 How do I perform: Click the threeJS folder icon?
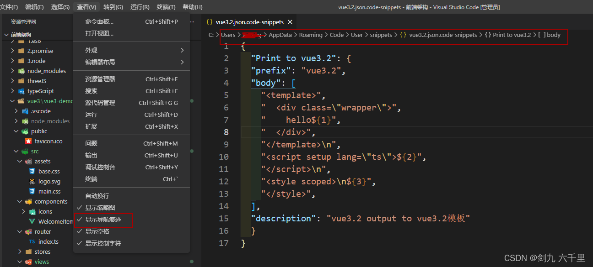click(x=21, y=81)
